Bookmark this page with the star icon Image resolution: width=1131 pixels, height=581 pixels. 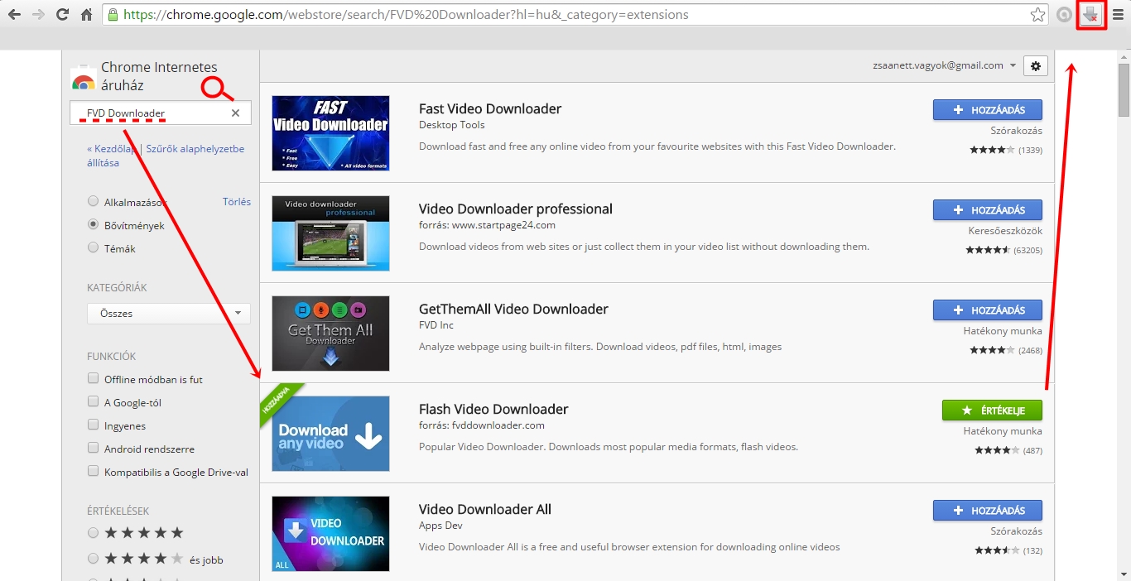tap(1037, 14)
